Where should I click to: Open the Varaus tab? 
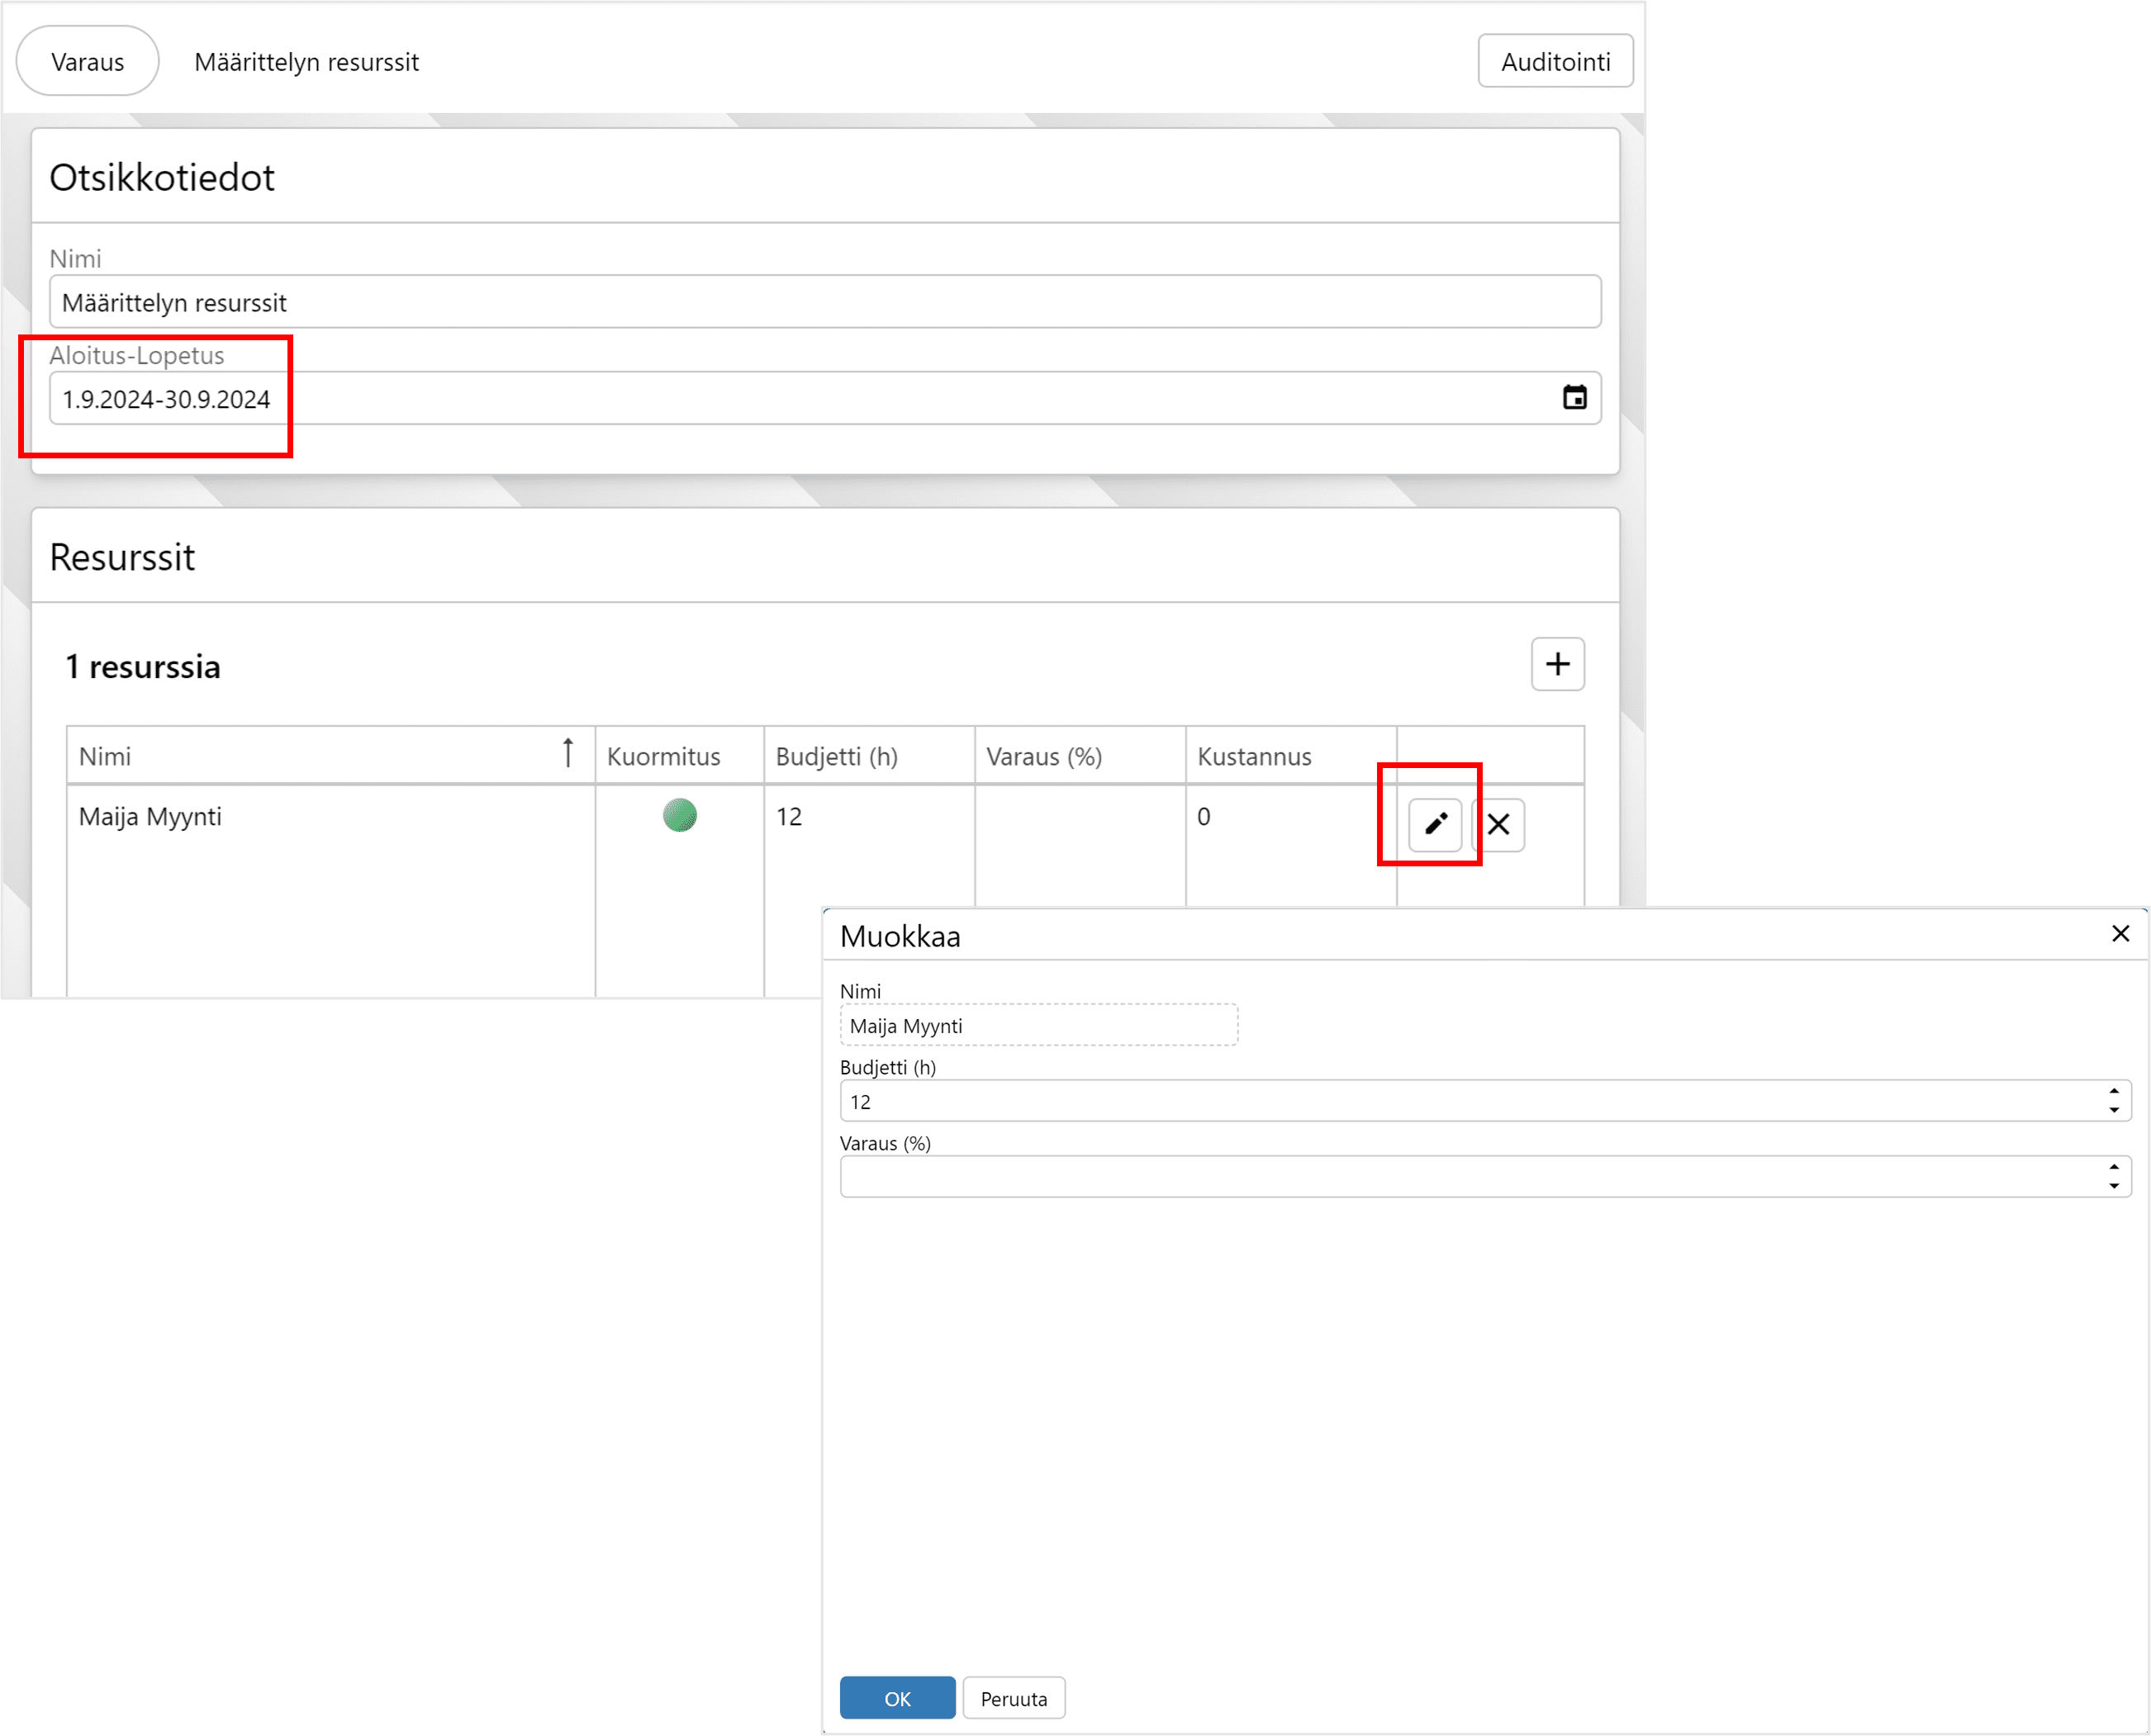(88, 62)
